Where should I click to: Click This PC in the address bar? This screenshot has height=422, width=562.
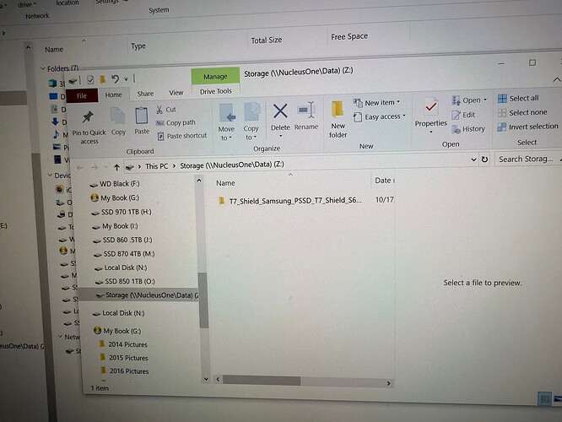click(157, 166)
